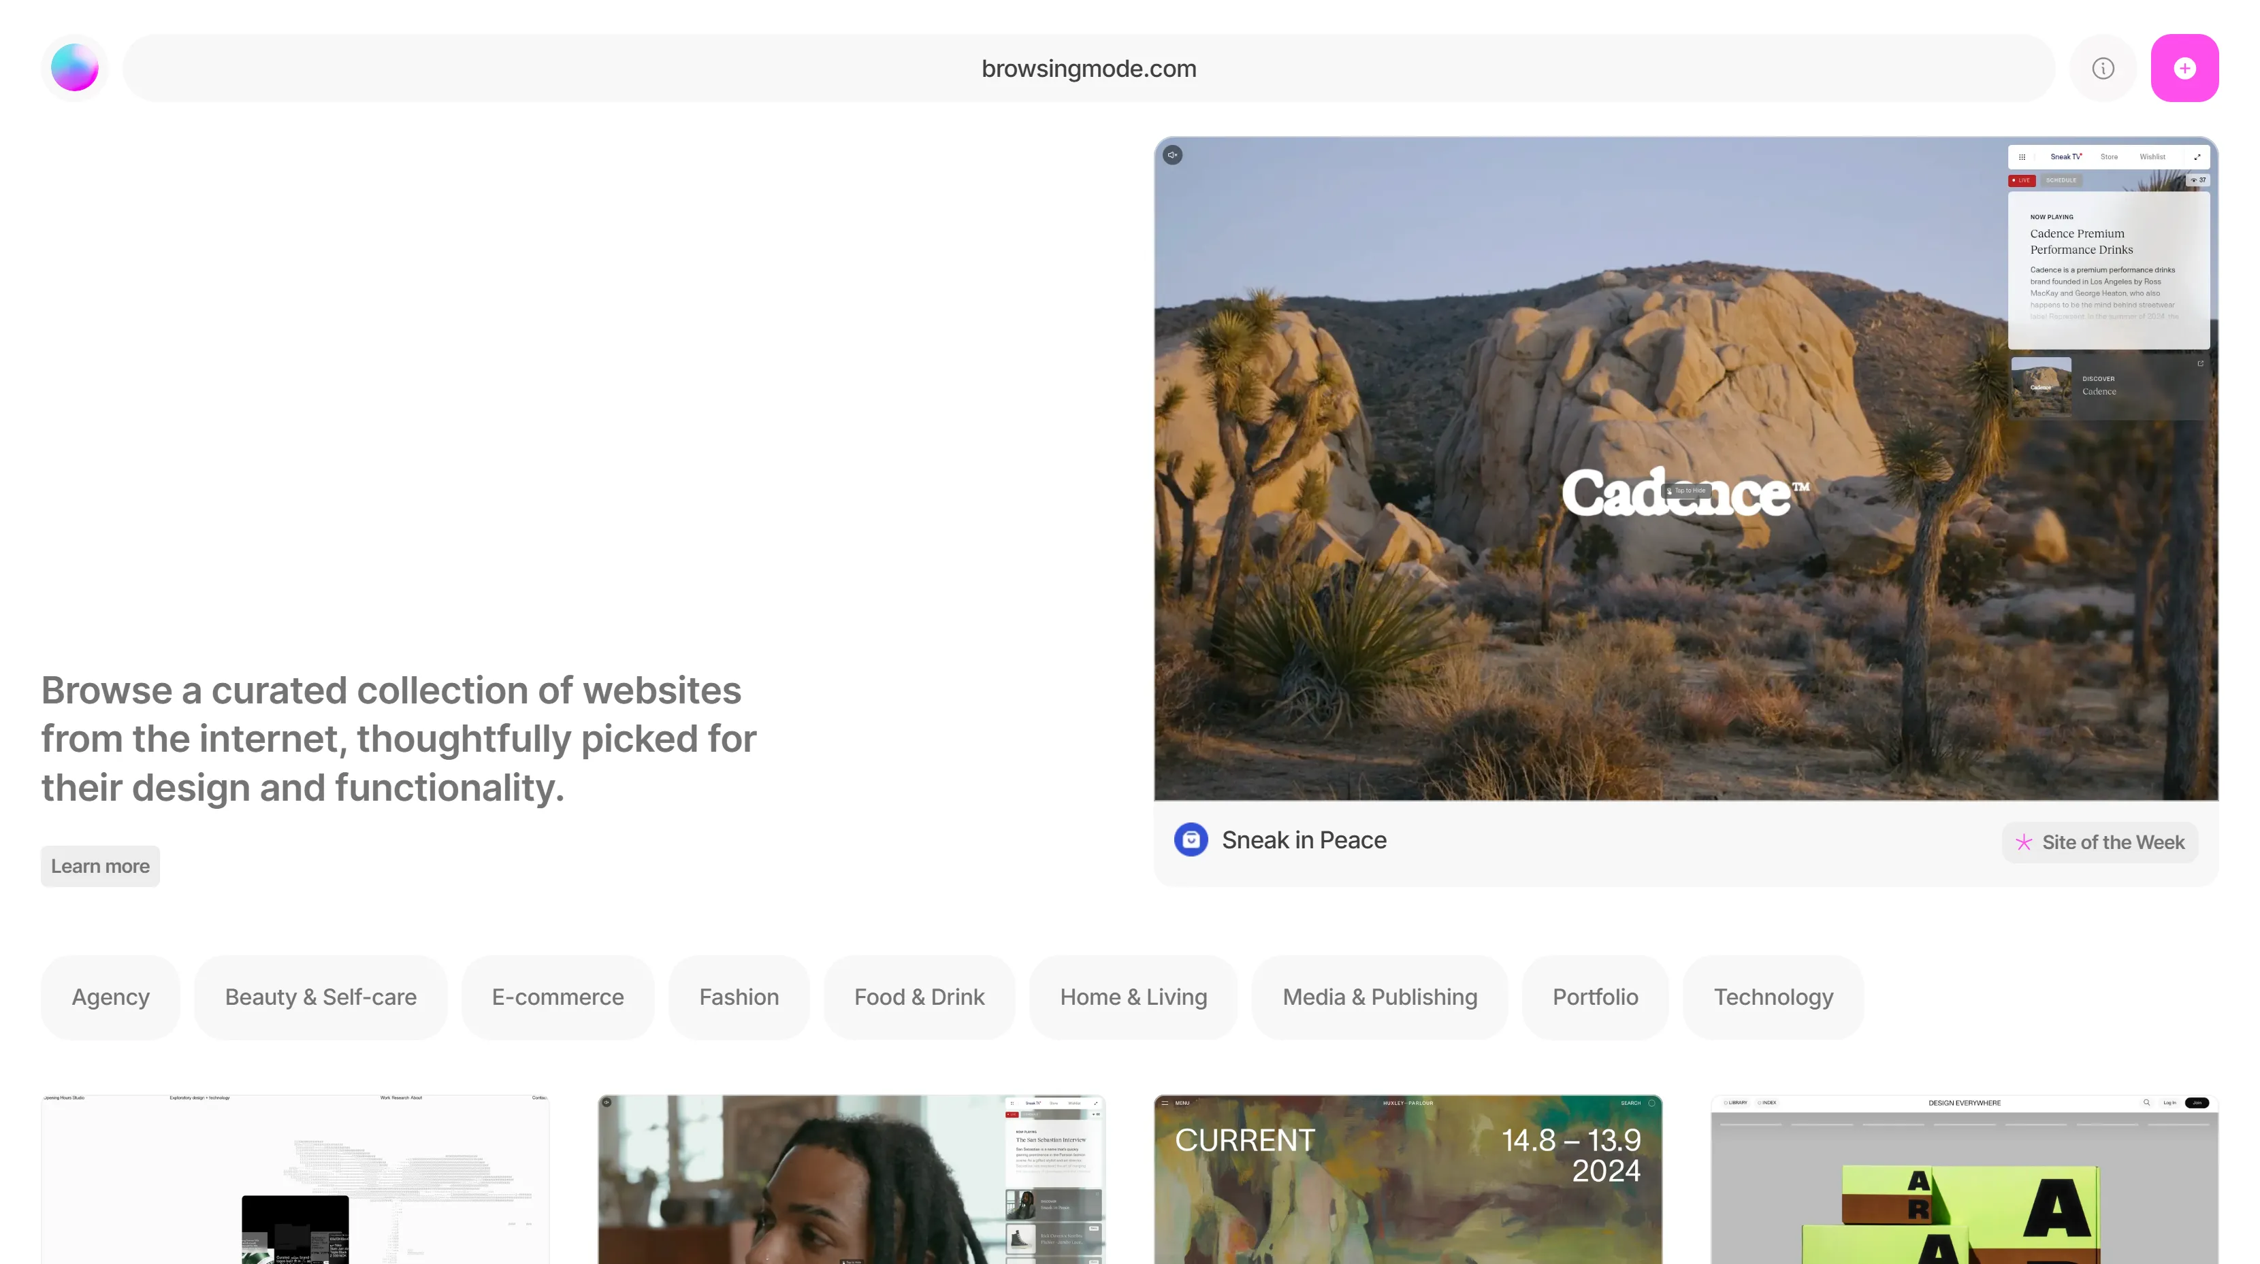Open the Sneak in Peace title link
Screen dimensions: 2260x1264
click(1304, 839)
